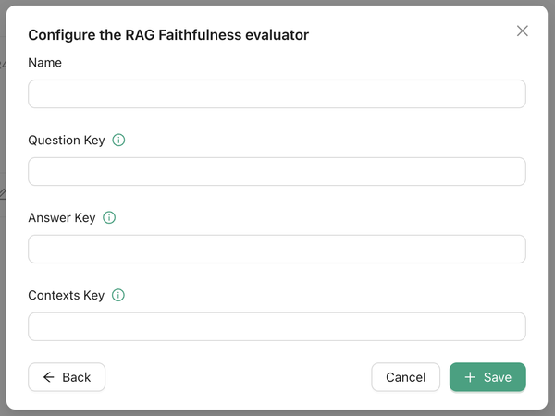This screenshot has width=555, height=416.
Task: Show info tooltip for Question Key
Action: [x=118, y=141]
